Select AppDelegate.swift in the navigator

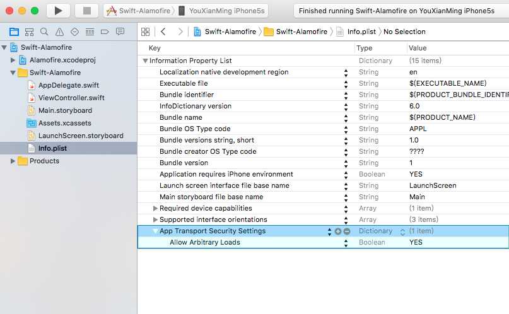click(x=69, y=85)
